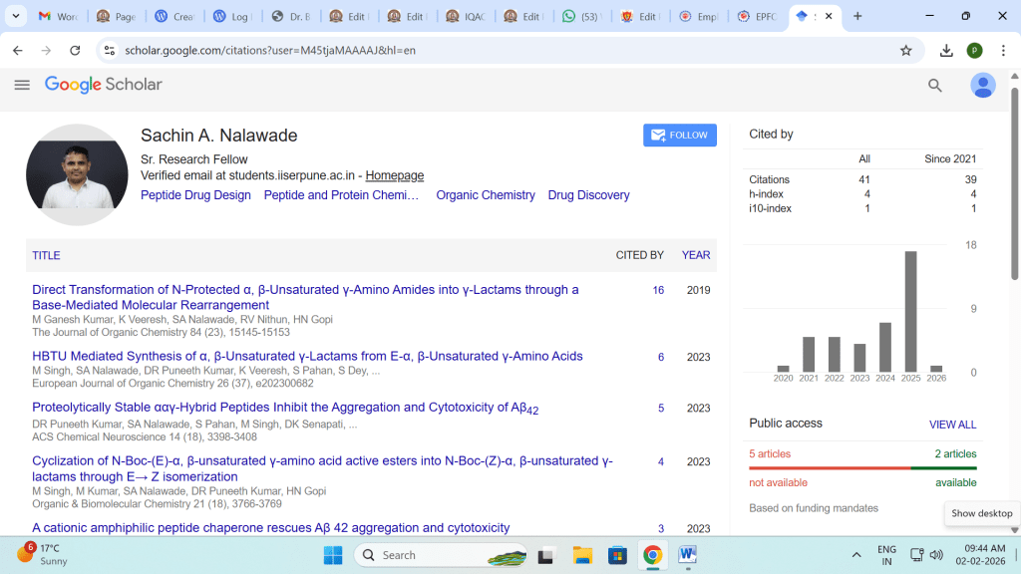1021x574 pixels.
Task: Open Chrome three-dot menu
Action: [x=1002, y=50]
